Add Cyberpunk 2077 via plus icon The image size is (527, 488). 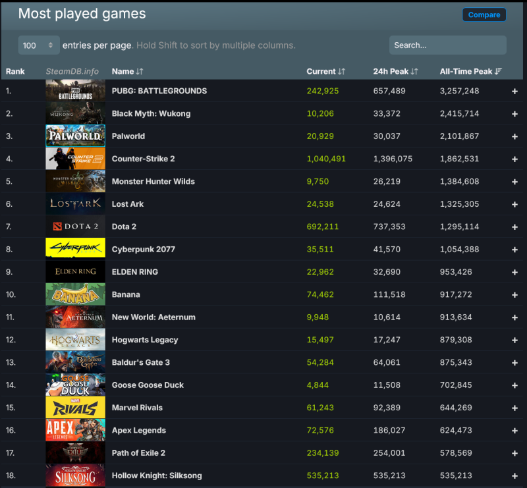pyautogui.click(x=514, y=250)
